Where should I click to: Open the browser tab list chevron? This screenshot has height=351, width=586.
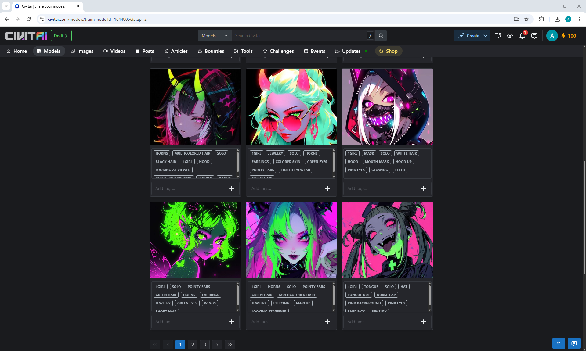pyautogui.click(x=6, y=6)
